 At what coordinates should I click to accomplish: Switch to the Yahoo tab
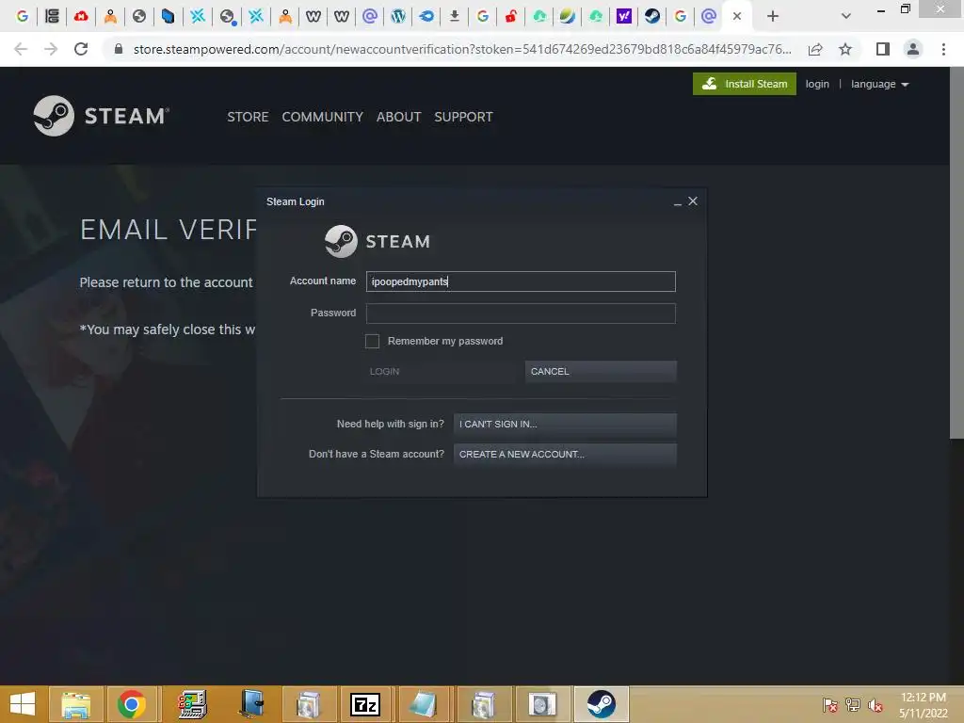624,16
